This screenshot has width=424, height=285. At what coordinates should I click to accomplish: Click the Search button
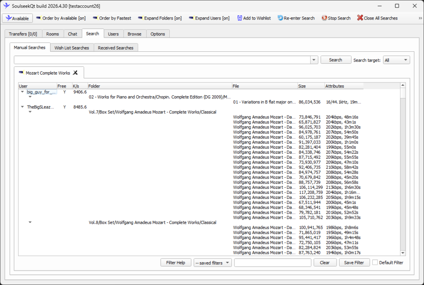pos(335,60)
